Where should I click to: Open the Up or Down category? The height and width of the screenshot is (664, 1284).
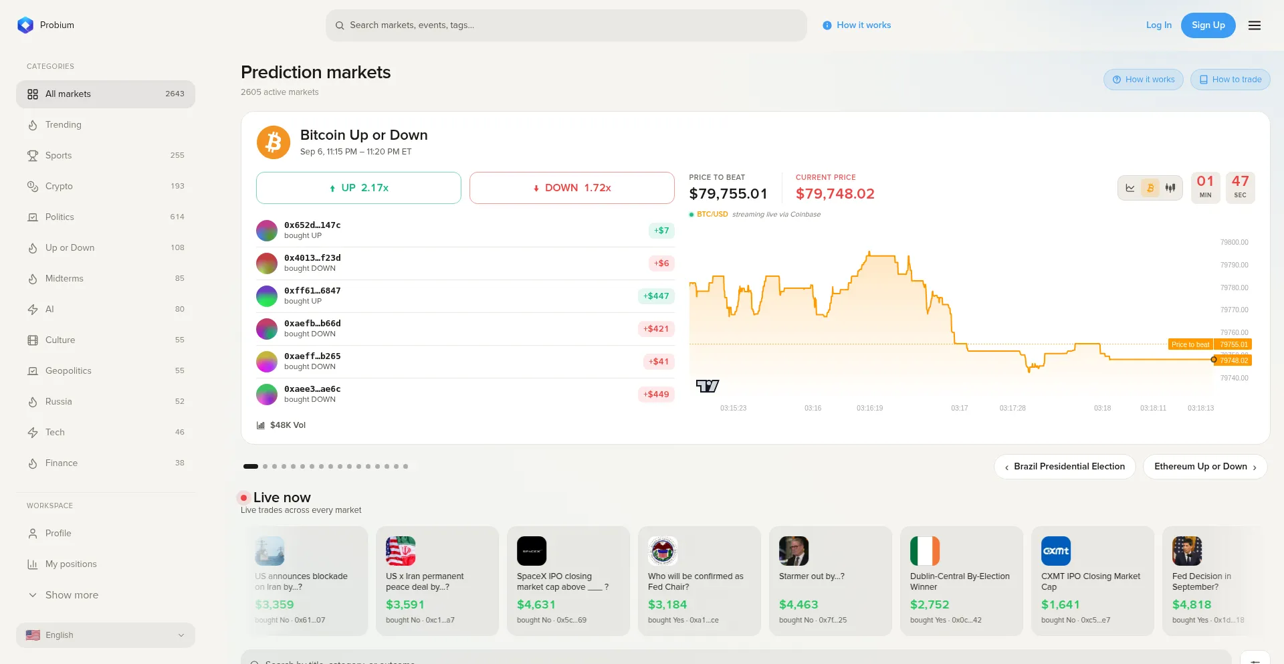(106, 248)
